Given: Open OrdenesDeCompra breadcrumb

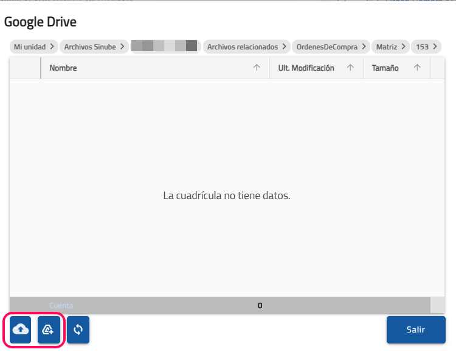Looking at the screenshot, I should click(x=331, y=47).
